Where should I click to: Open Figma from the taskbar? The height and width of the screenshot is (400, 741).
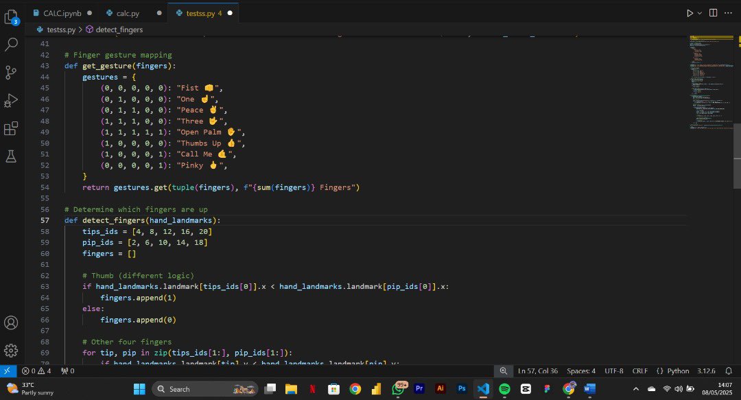547,388
